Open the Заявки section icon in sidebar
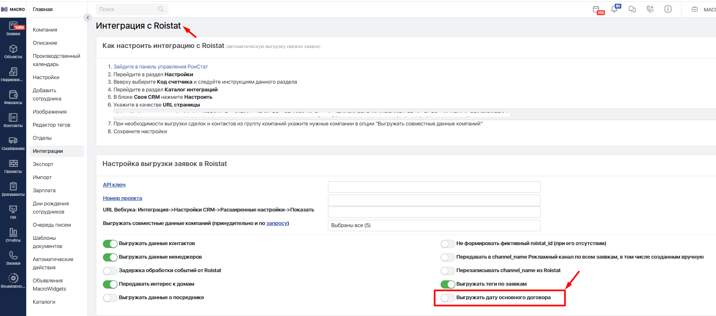The height and width of the screenshot is (316, 716). point(13,28)
